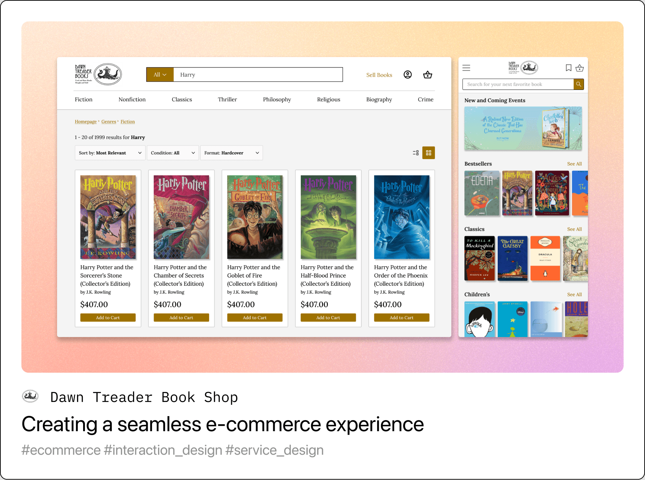
Task: Click 'Creating a seamless e-commerce experience' heading
Action: [x=223, y=424]
